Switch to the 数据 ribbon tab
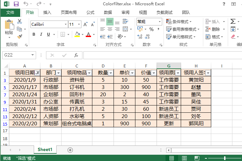 [108, 13]
